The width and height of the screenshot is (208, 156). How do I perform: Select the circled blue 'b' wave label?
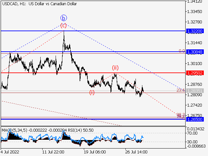64,18
